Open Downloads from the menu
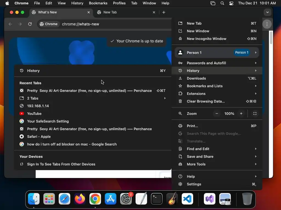 point(217,78)
